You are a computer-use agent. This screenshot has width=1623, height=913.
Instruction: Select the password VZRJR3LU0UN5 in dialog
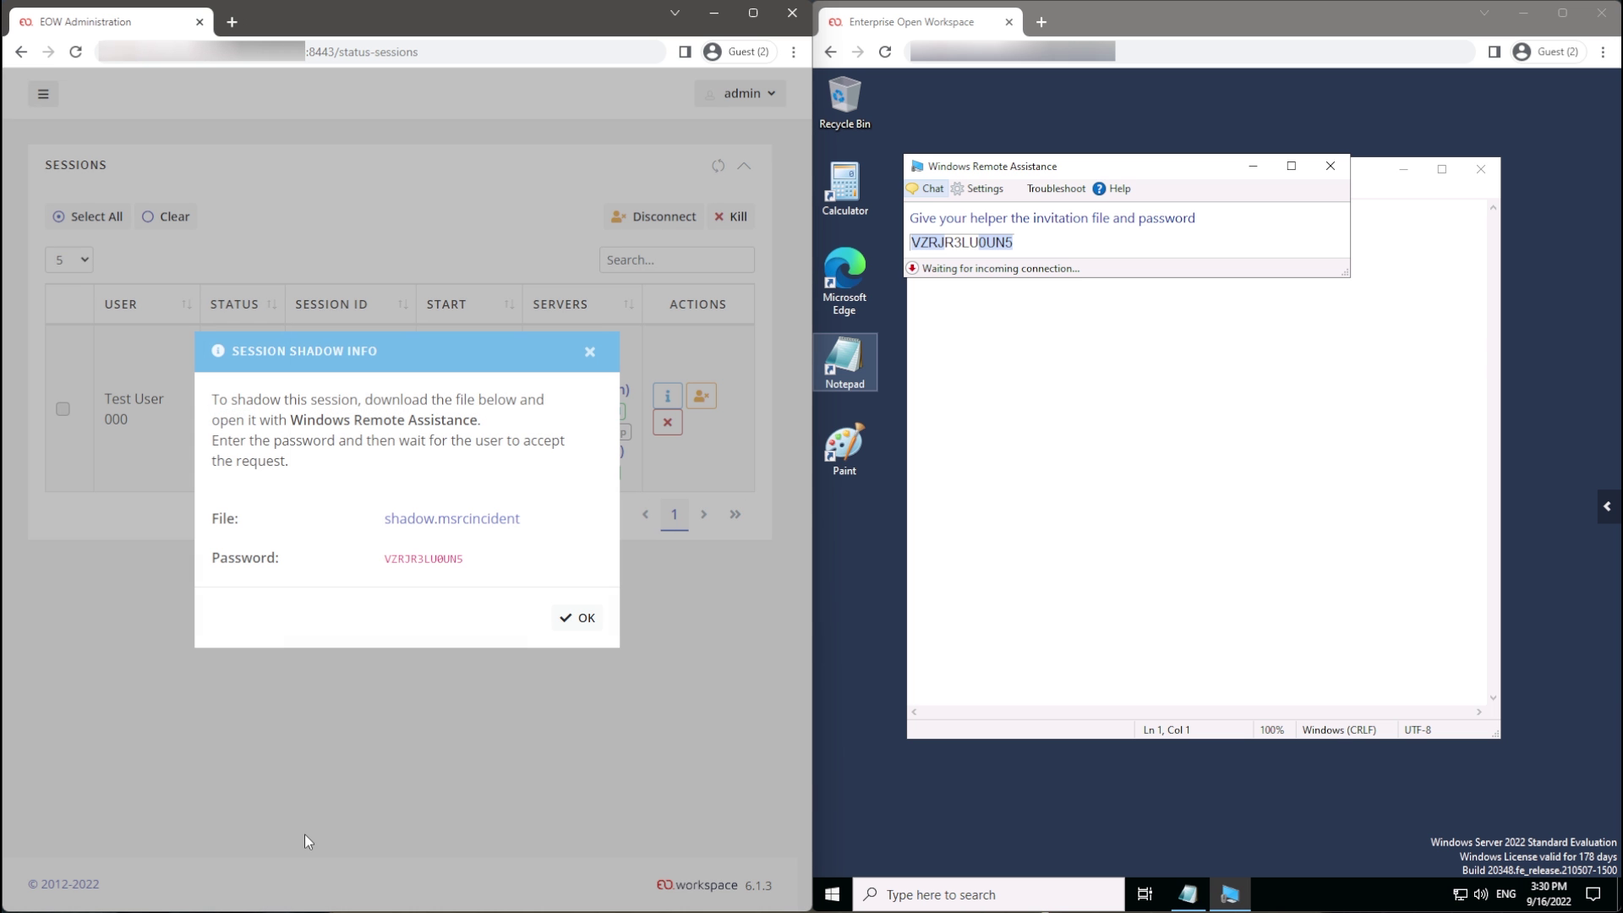(x=424, y=559)
